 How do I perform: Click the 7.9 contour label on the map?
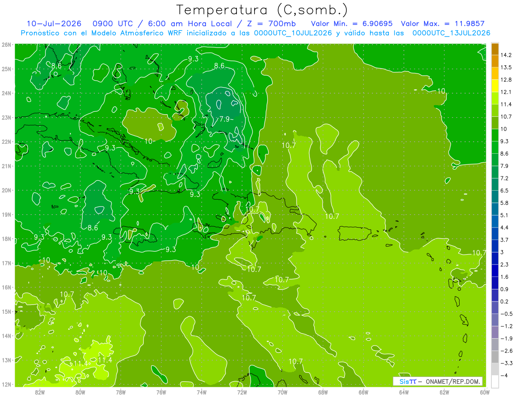click(225, 119)
